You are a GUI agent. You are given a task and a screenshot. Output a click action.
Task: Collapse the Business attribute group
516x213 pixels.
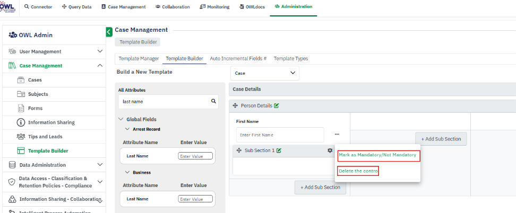point(128,173)
